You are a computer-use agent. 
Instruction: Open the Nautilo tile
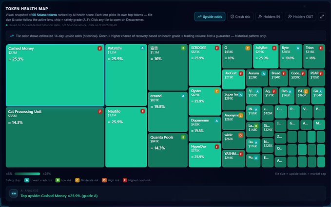pos(126,137)
